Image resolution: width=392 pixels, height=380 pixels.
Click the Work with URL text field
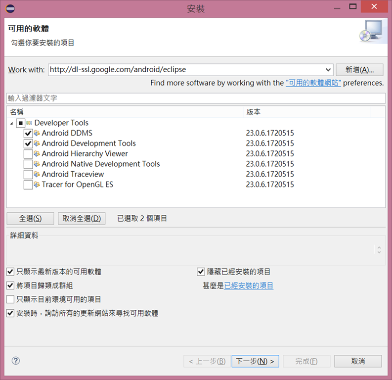186,70
